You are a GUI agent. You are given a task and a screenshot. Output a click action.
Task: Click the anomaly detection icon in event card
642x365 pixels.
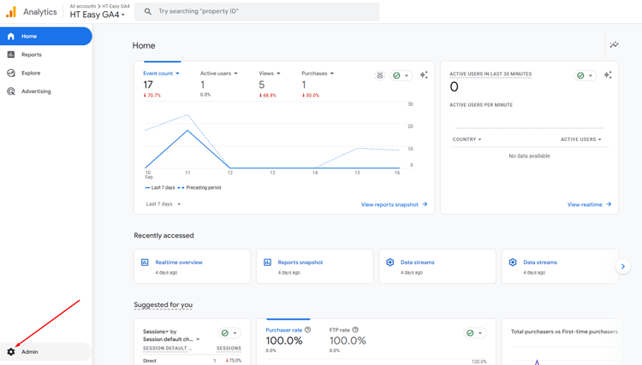(380, 75)
